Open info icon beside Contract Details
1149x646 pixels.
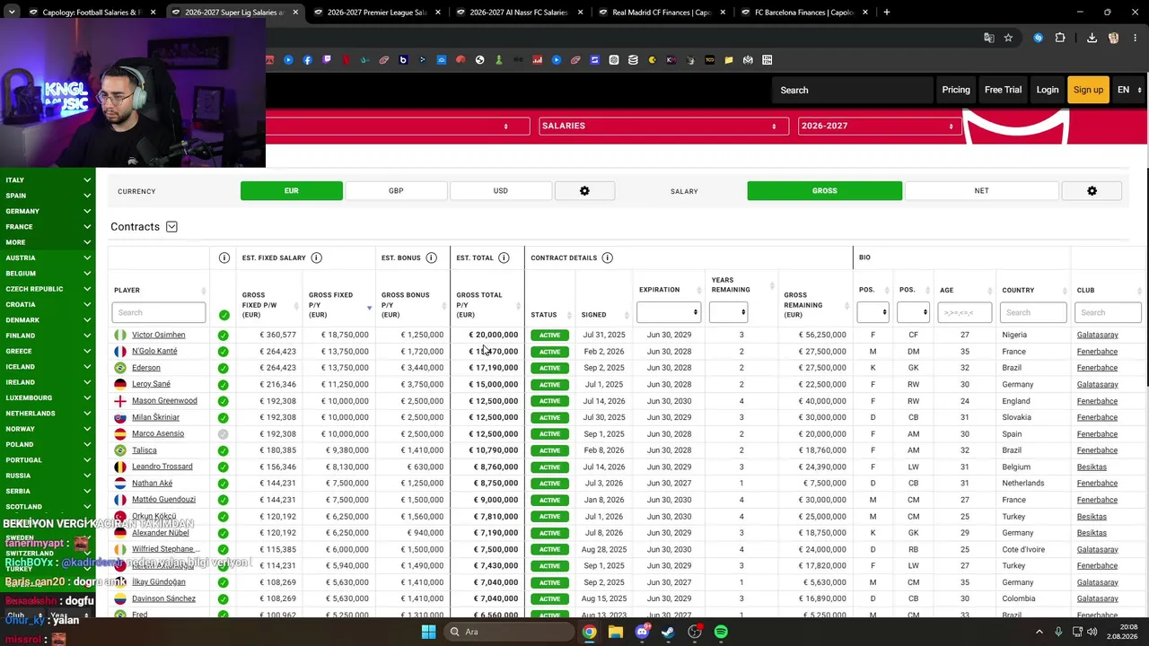pos(608,258)
